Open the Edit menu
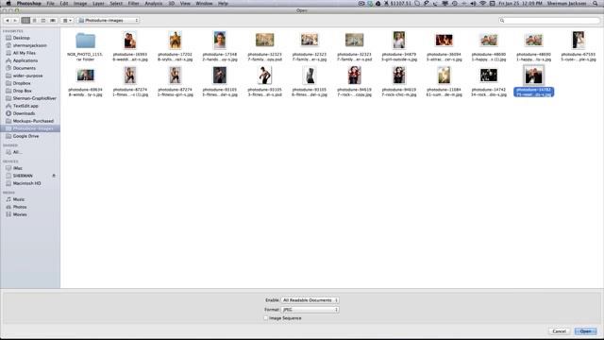The height and width of the screenshot is (340, 604). click(64, 4)
